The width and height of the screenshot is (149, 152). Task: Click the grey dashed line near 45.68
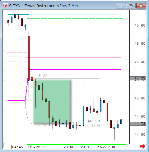(x=64, y=36)
